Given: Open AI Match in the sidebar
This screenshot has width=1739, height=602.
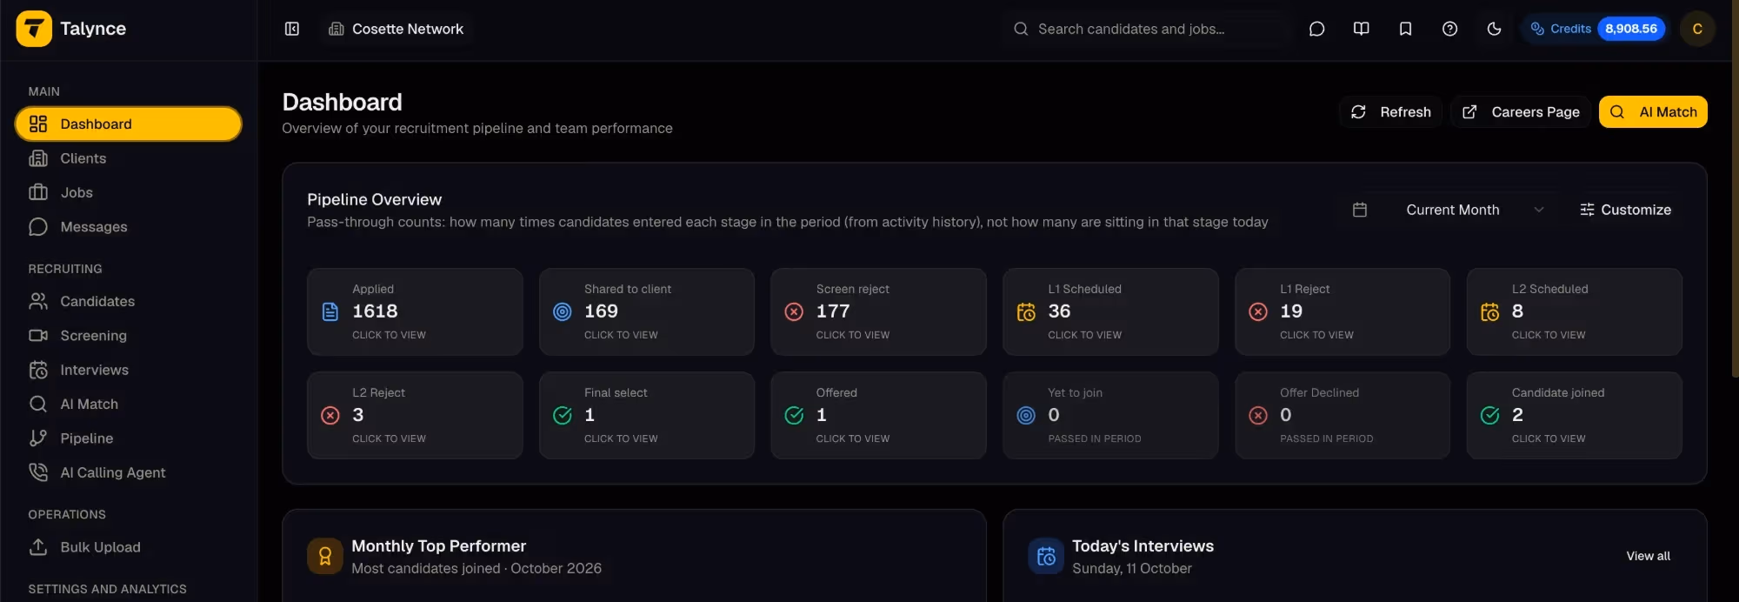Looking at the screenshot, I should pyautogui.click(x=128, y=404).
